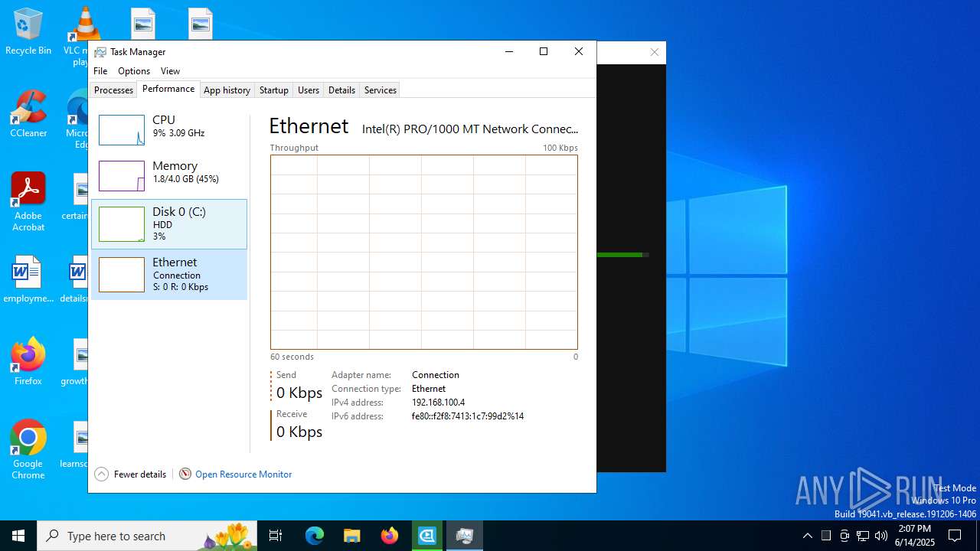
Task: Minimize the Task Manager window
Action: click(x=508, y=51)
